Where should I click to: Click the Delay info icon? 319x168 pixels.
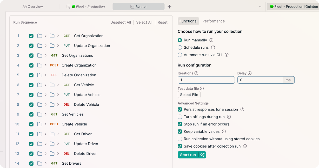[x=250, y=73]
